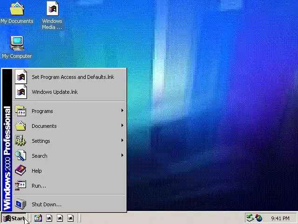Launch Windows Update.lnk from Start menu
The height and width of the screenshot is (224, 298).
tap(69, 92)
